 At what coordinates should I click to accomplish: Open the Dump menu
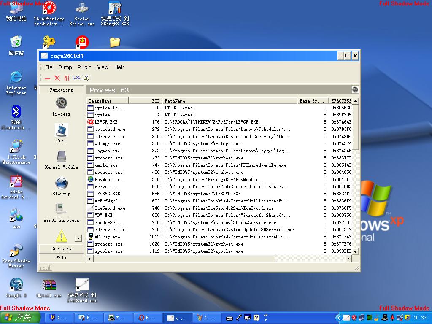[65, 67]
